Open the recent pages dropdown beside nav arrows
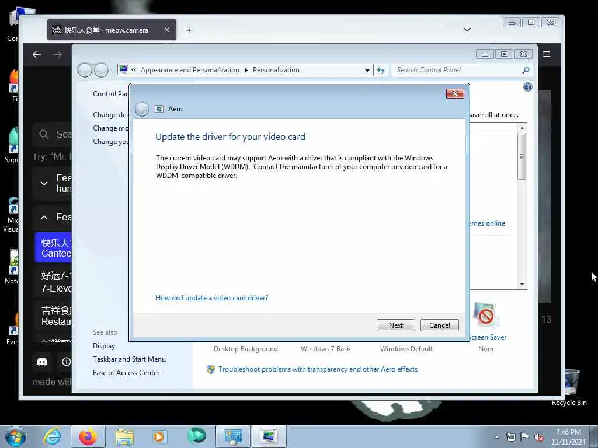The image size is (598, 448). pos(113,71)
